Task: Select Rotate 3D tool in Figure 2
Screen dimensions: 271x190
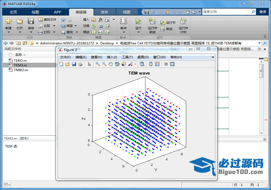Action: [117, 64]
